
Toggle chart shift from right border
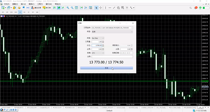click(x=86, y=8)
